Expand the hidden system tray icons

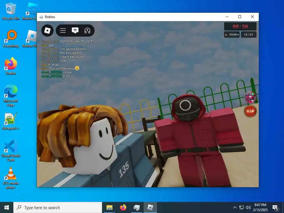235,207
